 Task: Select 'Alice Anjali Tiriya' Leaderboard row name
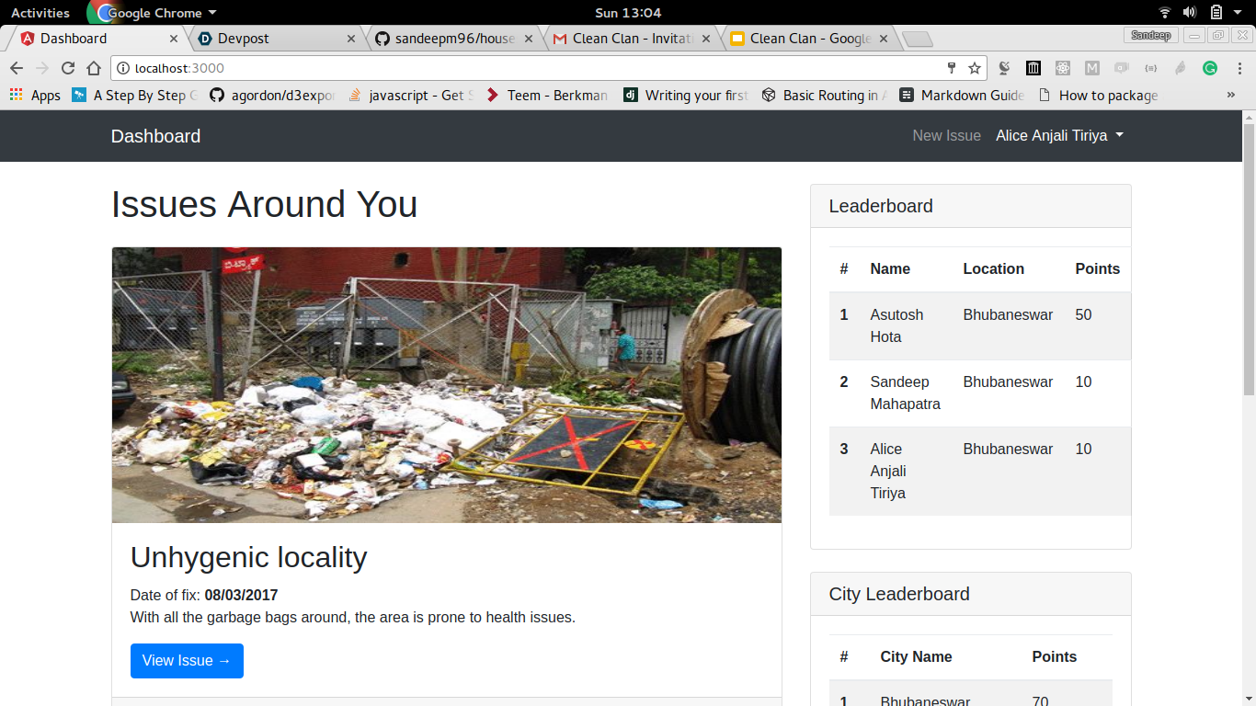888,471
